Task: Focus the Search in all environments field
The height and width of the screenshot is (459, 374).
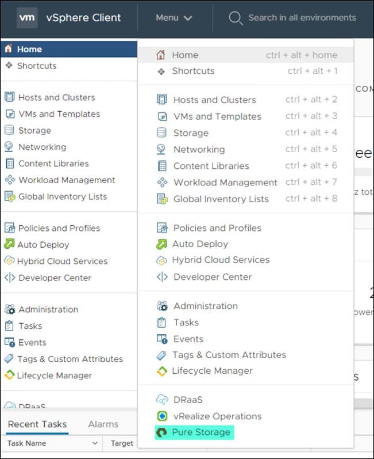Action: click(x=302, y=18)
